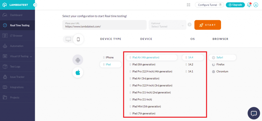Choose iPad Pro (11-inch) device
Image resolution: width=262 pixels, height=121 pixels.
pos(144,99)
